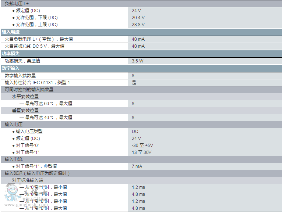Select the 水平安装位置 subheader row

tap(25, 97)
